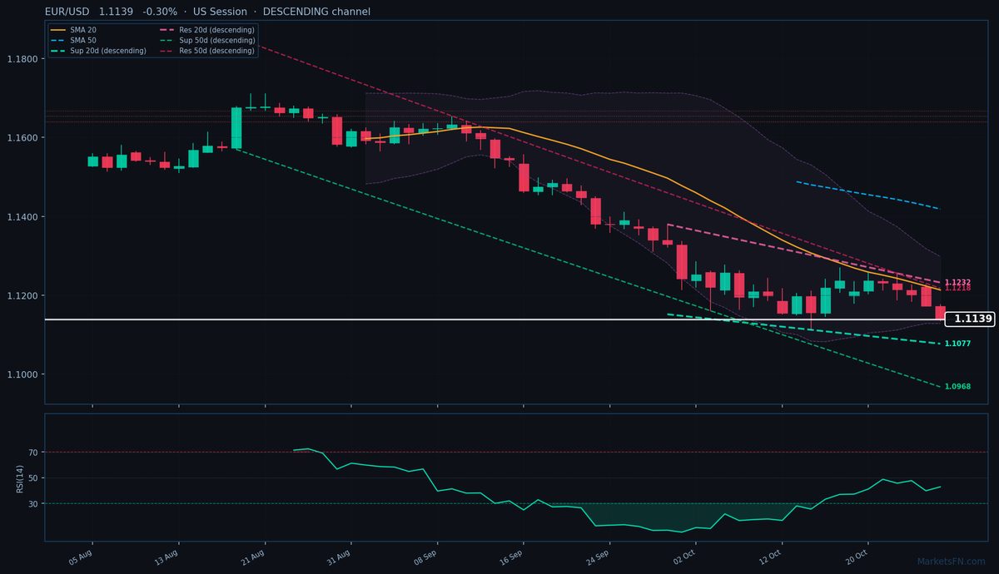Click the 1.1232 resistance value label
The width and height of the screenshot is (999, 574).
(957, 283)
